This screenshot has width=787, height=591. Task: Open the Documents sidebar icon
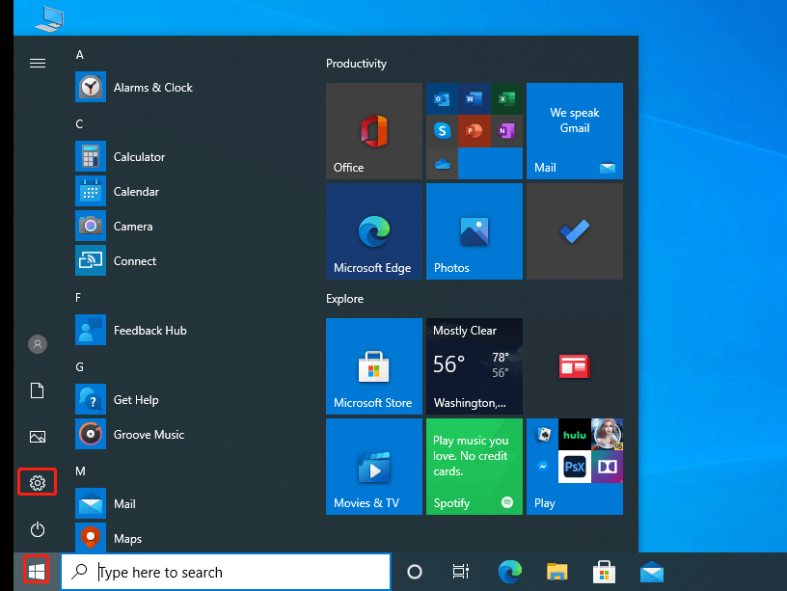click(38, 390)
